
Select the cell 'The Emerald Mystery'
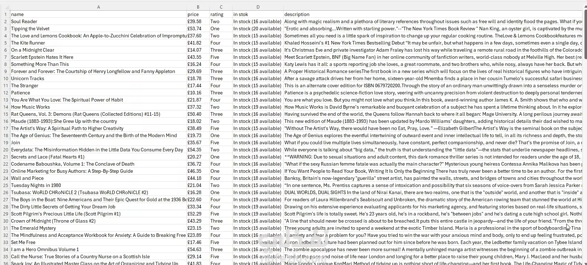pyautogui.click(x=98, y=228)
